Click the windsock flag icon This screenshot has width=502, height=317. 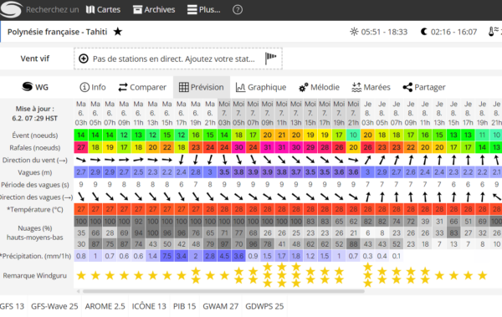pos(270,59)
